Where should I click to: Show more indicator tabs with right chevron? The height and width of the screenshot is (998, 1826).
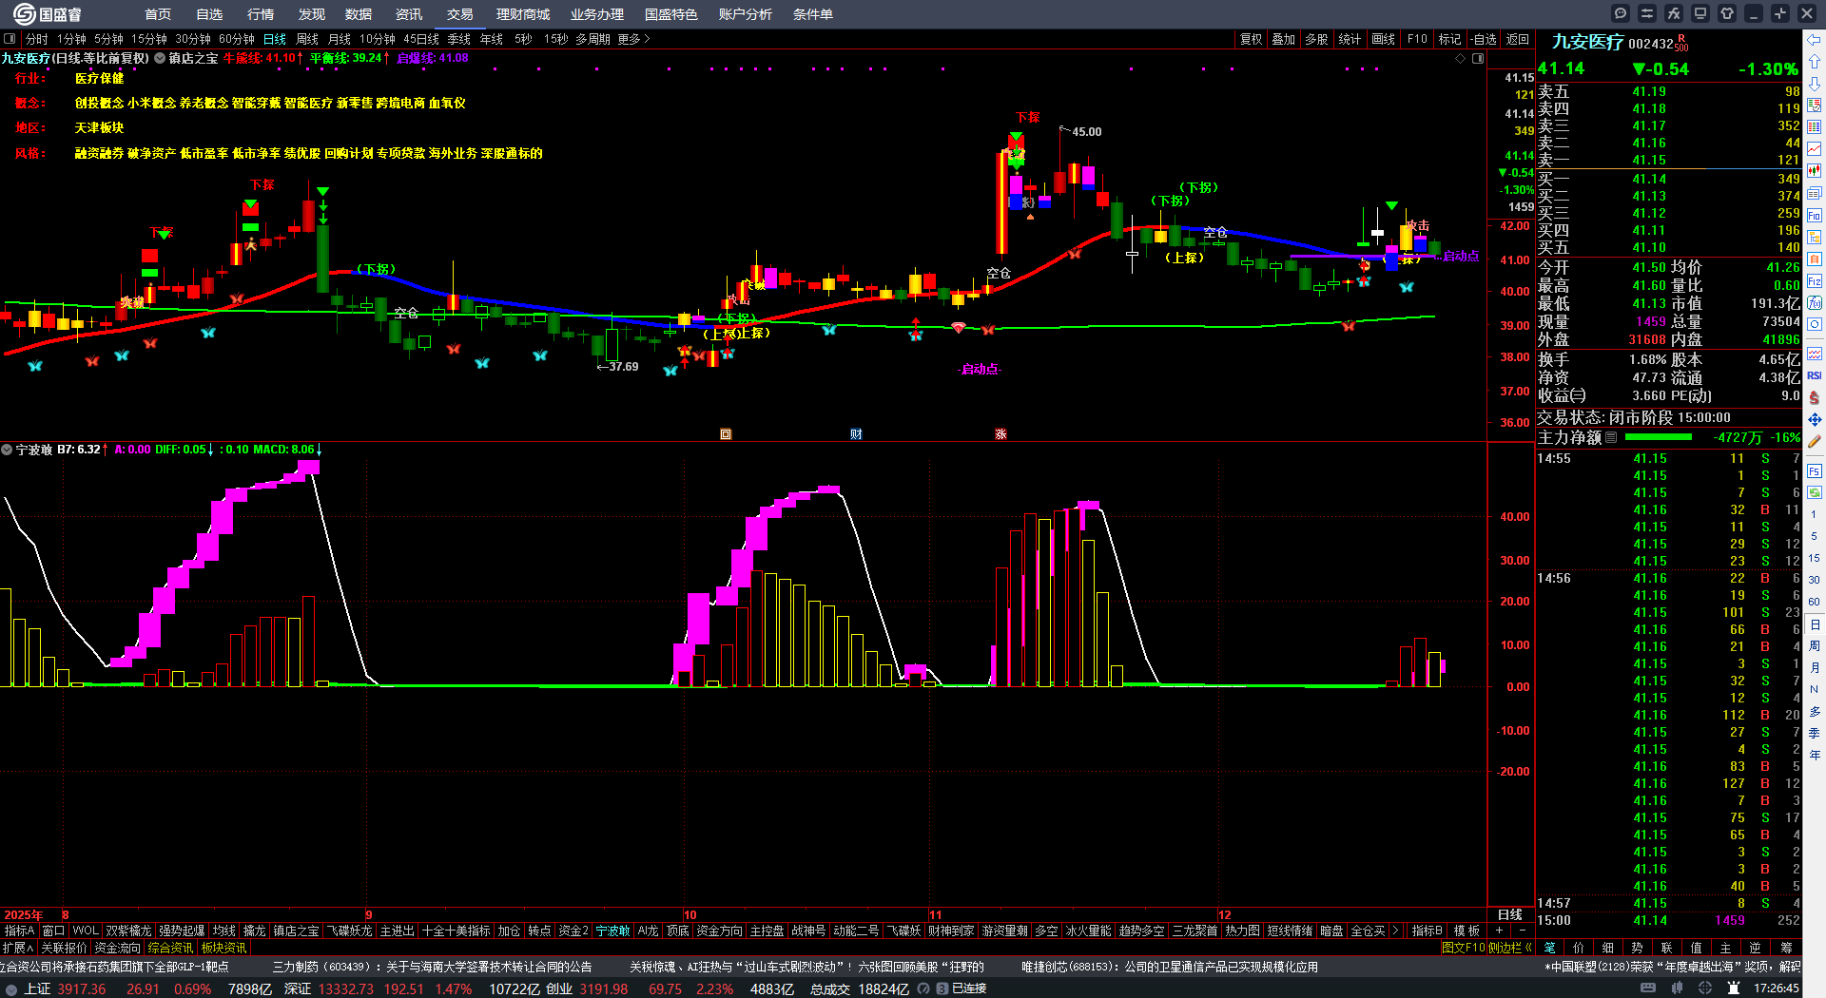pyautogui.click(x=1395, y=931)
